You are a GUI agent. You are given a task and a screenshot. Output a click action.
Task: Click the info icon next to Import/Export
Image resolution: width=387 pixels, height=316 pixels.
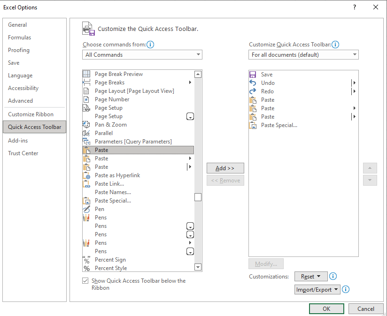[x=346, y=289]
